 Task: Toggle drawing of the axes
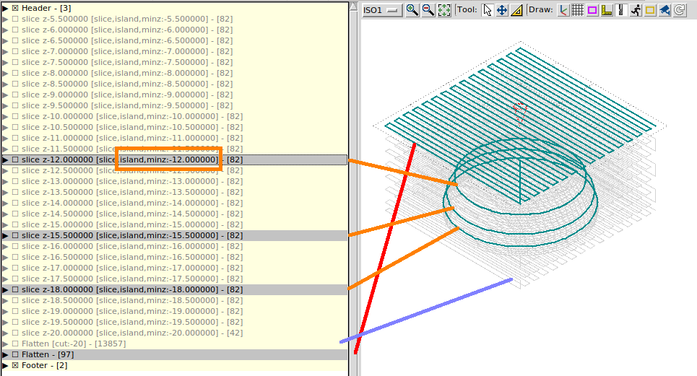point(563,10)
